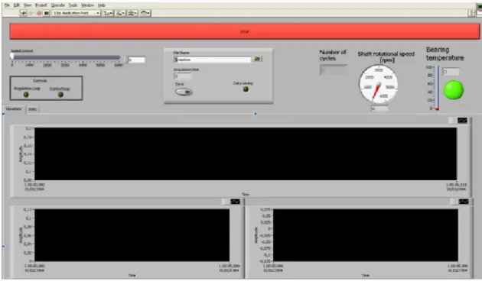The width and height of the screenshot is (482, 281).
Task: Click the shaft rotational speed gauge dial
Action: tap(379, 84)
